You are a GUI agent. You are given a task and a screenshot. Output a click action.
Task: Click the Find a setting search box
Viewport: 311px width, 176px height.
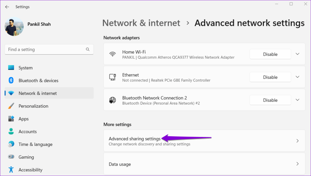(x=49, y=49)
